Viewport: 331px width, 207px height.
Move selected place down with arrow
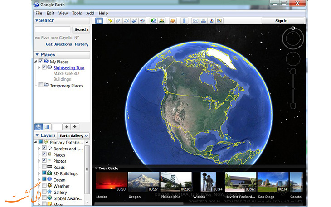75,127
